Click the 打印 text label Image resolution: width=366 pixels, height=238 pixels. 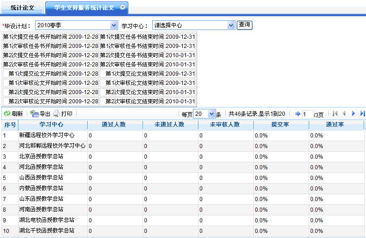pos(67,114)
